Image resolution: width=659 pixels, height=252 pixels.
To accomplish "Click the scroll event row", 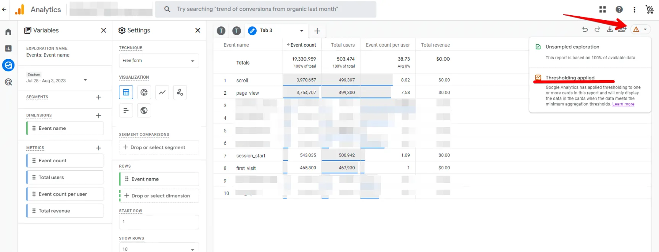I will pos(242,81).
